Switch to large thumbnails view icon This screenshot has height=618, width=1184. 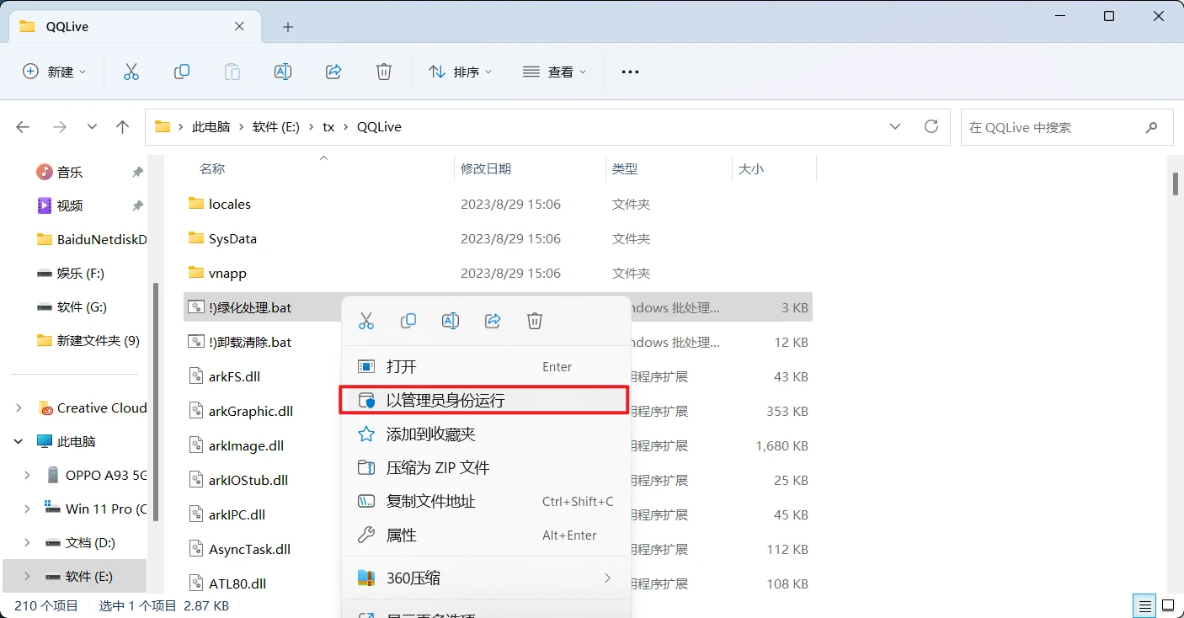1168,605
